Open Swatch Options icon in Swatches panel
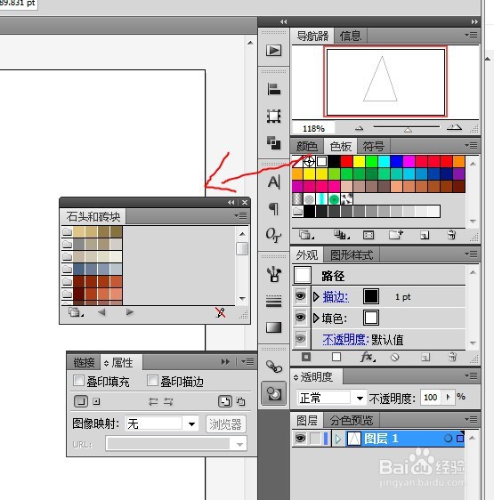 (368, 236)
